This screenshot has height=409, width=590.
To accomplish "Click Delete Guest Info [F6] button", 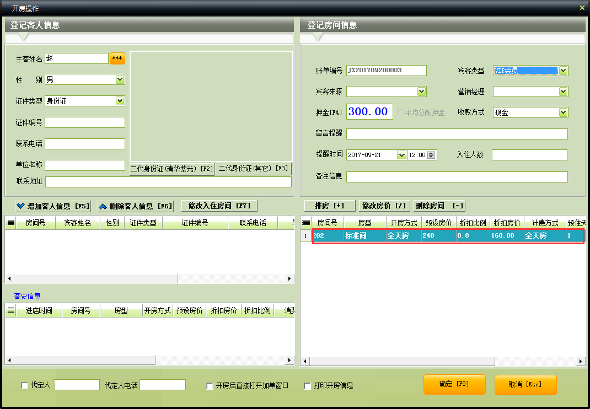I will click(136, 206).
